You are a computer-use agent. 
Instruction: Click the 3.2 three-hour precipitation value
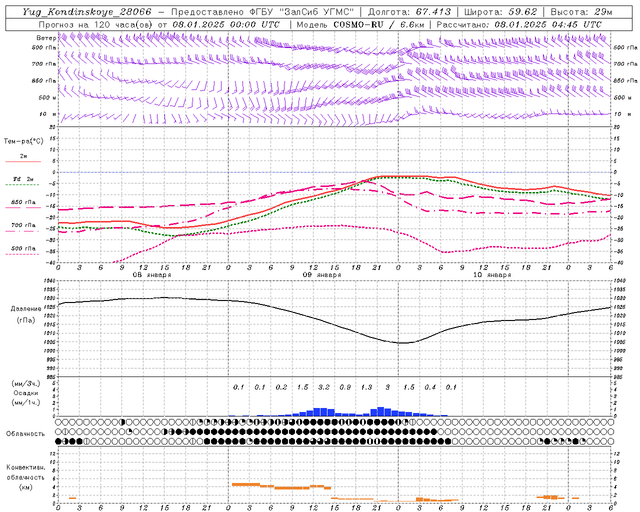[323, 387]
